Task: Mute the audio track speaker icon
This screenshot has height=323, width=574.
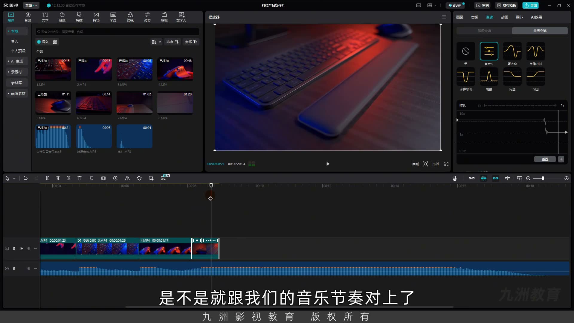Action: click(28, 269)
